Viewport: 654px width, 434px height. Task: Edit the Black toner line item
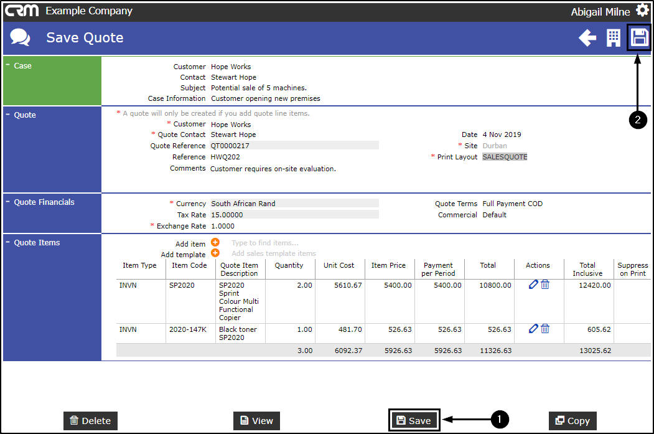(533, 329)
